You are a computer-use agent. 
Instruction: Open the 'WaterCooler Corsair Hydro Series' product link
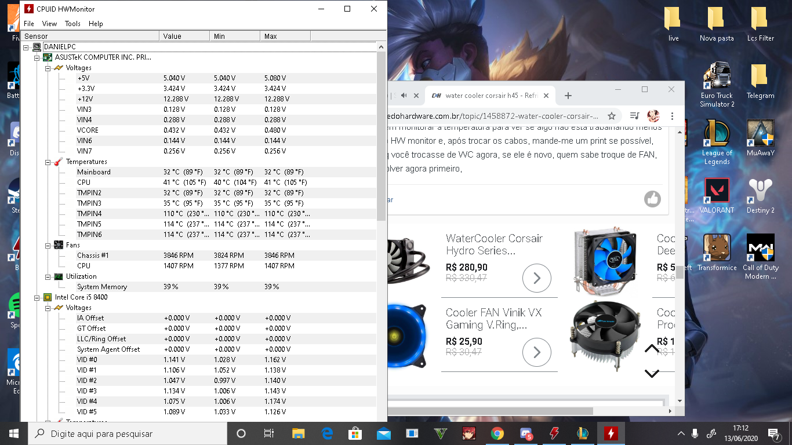pyautogui.click(x=494, y=245)
